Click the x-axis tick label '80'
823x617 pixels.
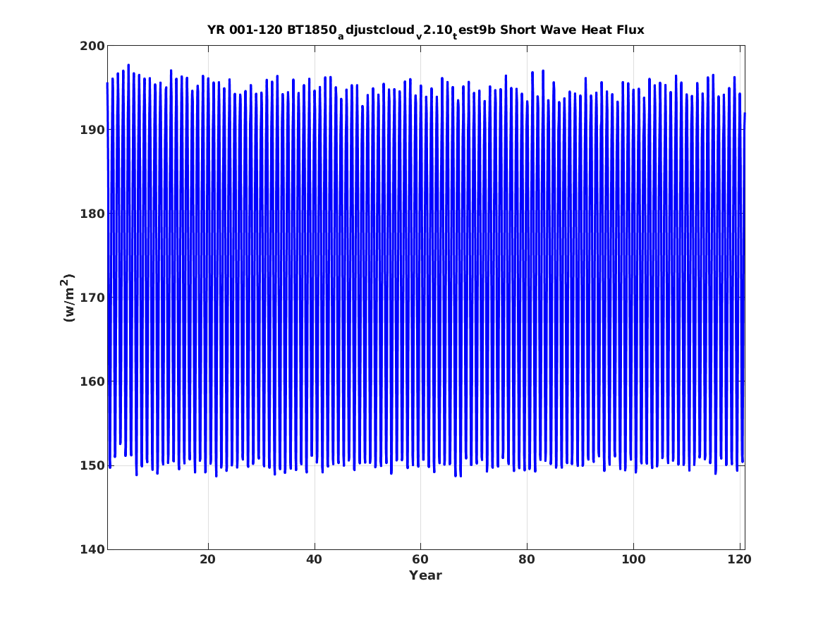pos(527,560)
